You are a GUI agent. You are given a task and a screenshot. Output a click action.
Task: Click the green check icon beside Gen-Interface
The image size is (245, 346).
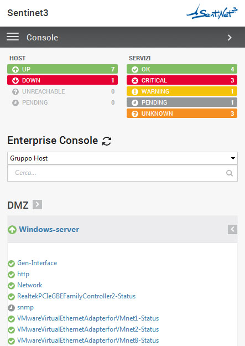[x=11, y=264]
